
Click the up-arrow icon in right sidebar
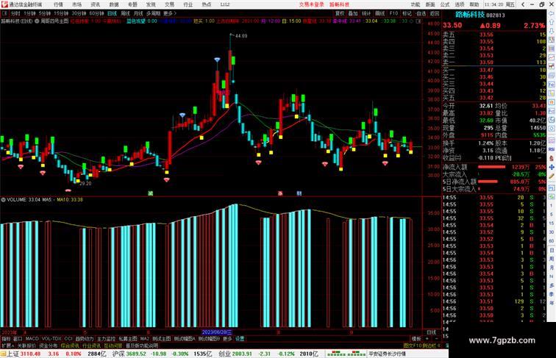coord(552,22)
